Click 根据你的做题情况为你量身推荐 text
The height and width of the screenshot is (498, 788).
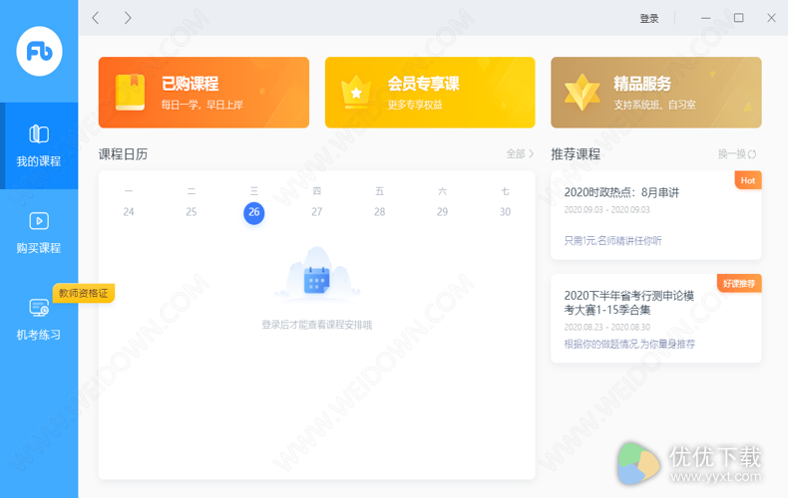[x=629, y=344]
